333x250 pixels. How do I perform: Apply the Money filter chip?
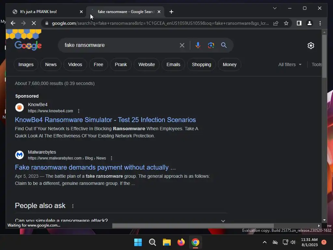tap(230, 64)
